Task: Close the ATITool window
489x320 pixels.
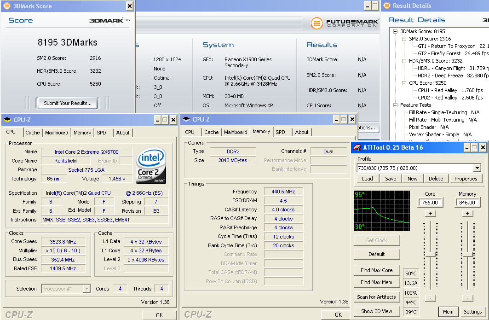Action: tap(483, 147)
